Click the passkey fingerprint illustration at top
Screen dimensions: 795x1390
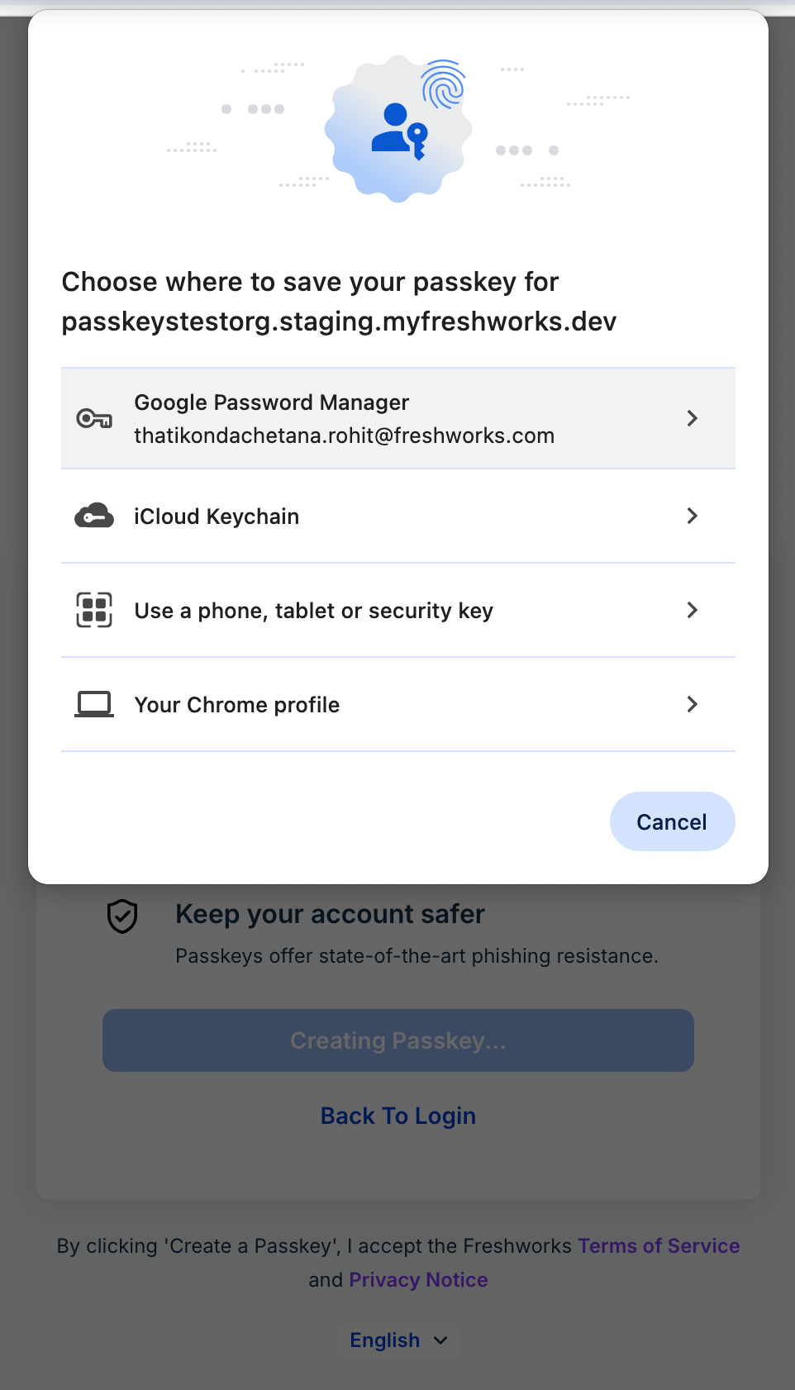pos(398,129)
